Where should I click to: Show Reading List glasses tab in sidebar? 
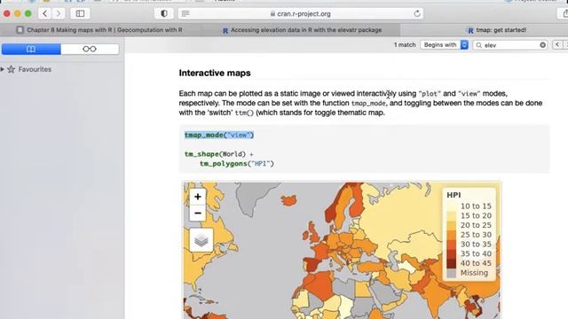(x=90, y=49)
